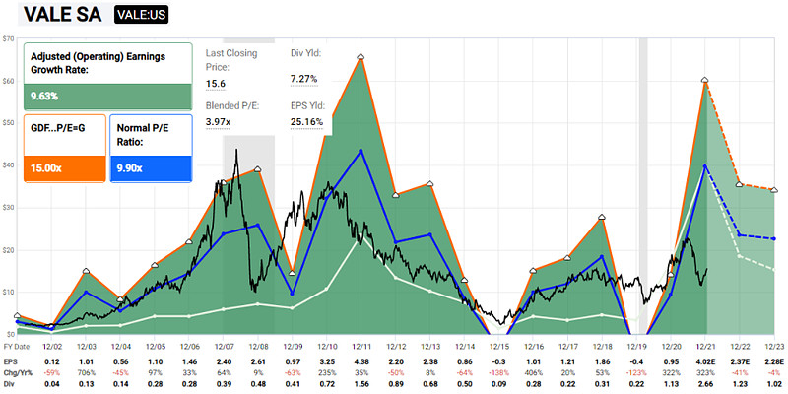Click the VALE:US ticker badge
788x394 pixels.
(x=147, y=16)
